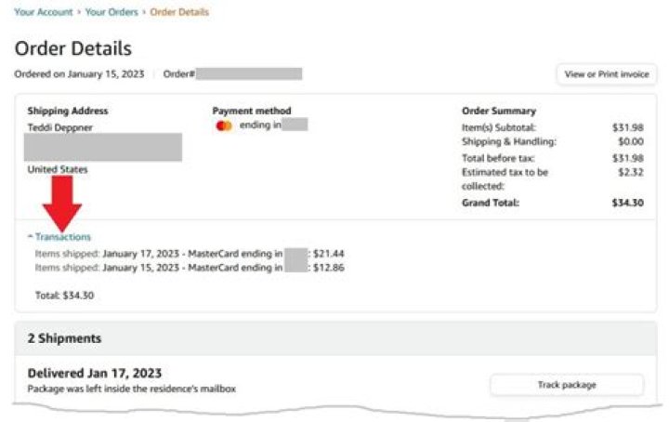Screen dimensions: 669x422
Task: Click the January 15 transaction $12.86
Action: (x=329, y=267)
